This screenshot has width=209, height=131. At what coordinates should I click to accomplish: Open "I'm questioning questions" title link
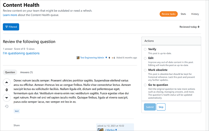(21, 53)
